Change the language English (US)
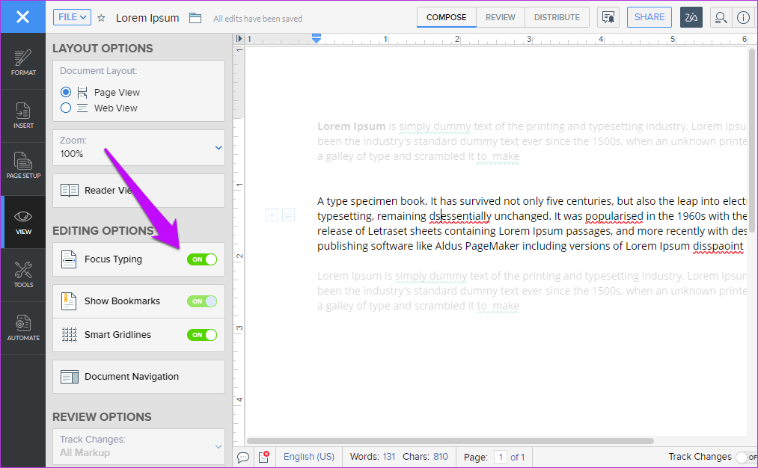Screen dimensions: 758x468 point(309,457)
